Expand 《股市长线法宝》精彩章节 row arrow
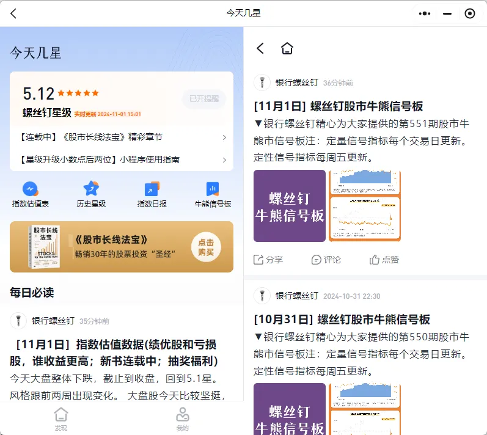 click(224, 137)
